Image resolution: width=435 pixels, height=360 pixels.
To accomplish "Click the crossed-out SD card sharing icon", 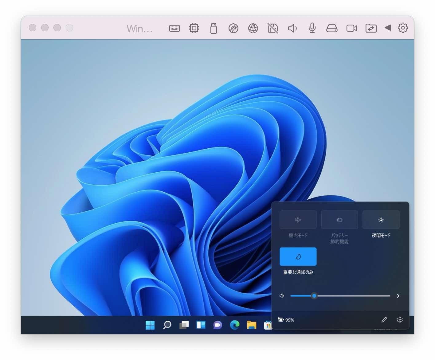I will (272, 28).
